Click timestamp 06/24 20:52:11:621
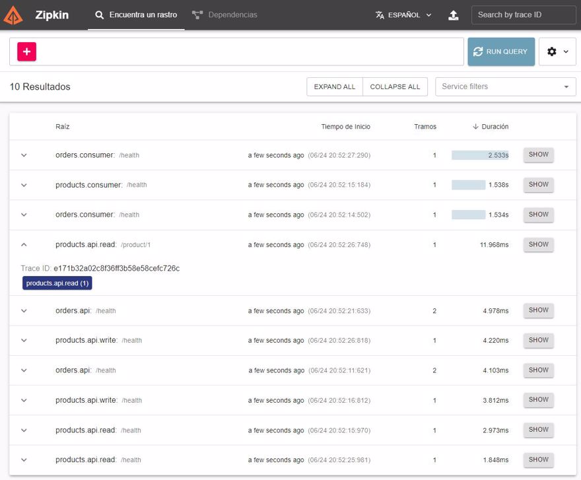Screen dimensions: 581x480 point(339,370)
